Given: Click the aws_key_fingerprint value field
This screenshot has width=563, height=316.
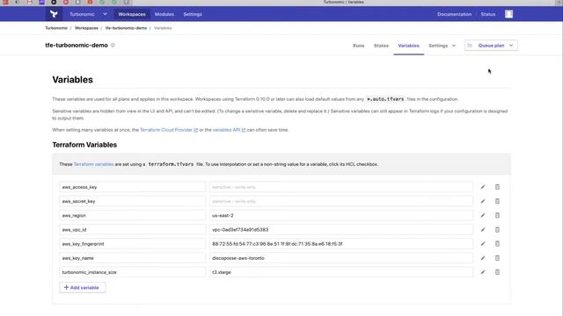Looking at the screenshot, I should coord(341,244).
